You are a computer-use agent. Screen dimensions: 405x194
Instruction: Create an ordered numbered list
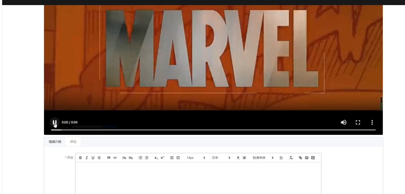coord(140,158)
